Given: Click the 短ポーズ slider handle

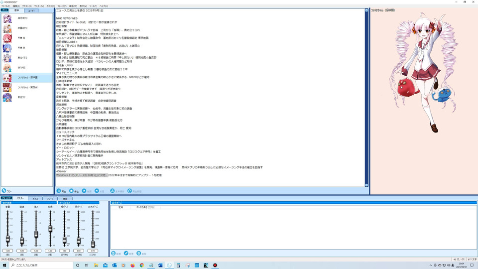Looking at the screenshot, I should tap(64, 240).
